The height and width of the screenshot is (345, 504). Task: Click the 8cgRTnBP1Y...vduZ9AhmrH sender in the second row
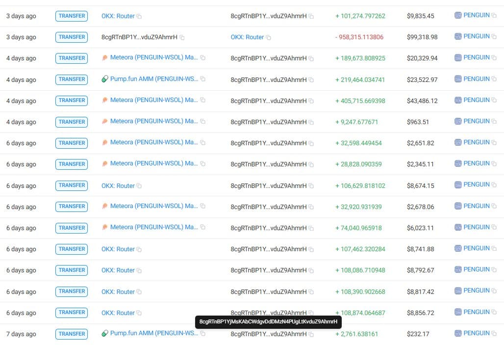point(142,37)
